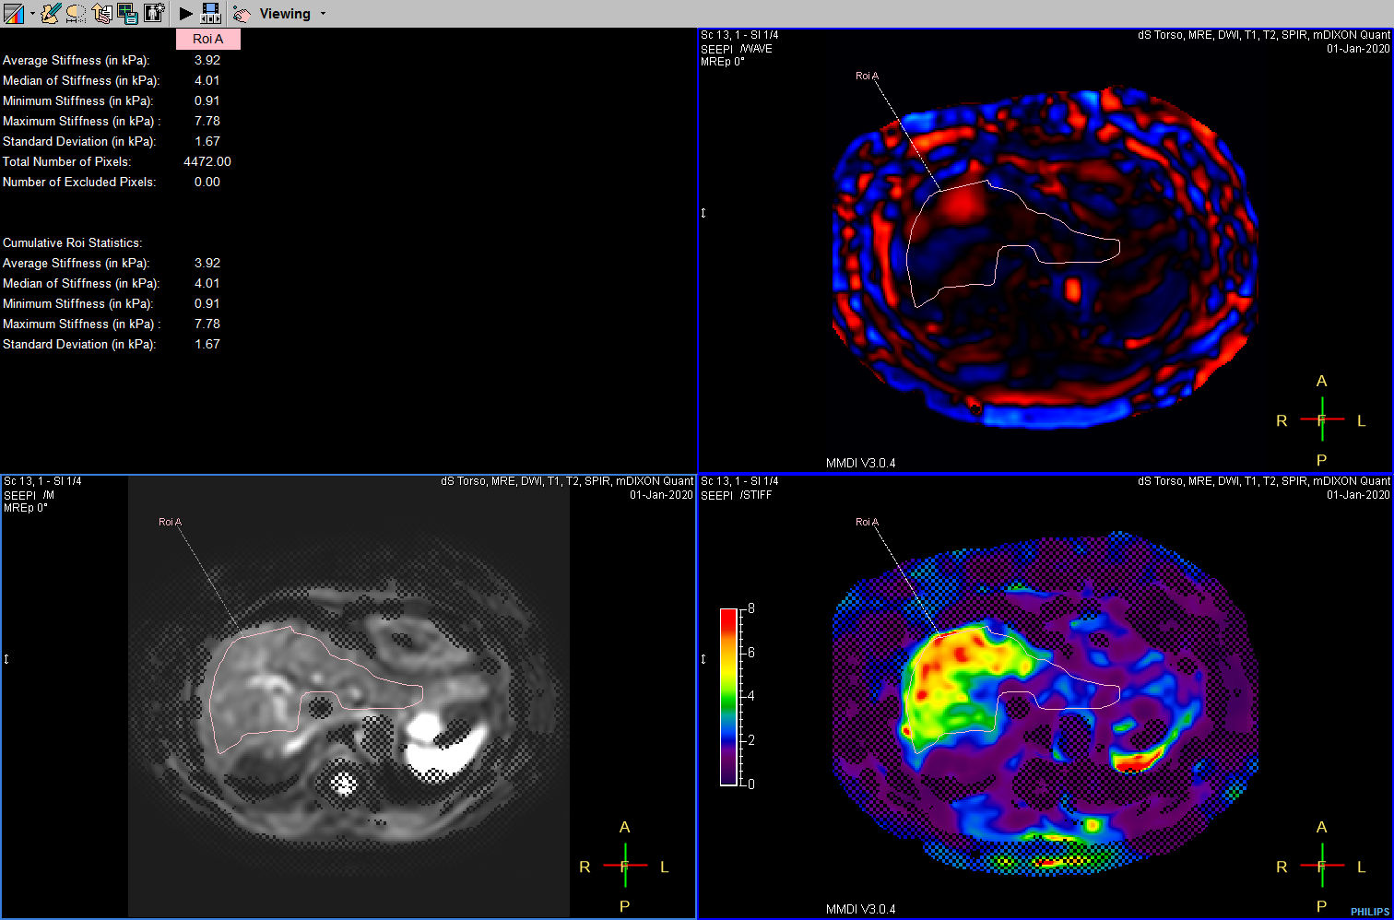The image size is (1394, 920).
Task: Select the pink Roi A header tab
Action: tap(207, 39)
